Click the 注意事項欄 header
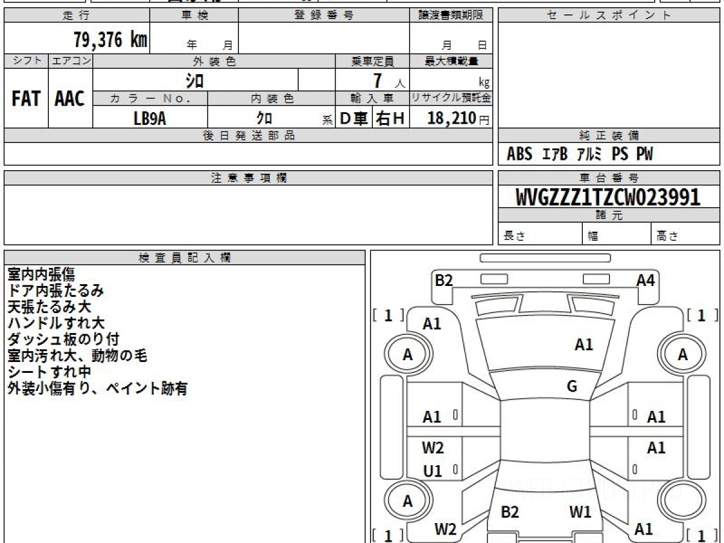The image size is (724, 543). click(249, 178)
